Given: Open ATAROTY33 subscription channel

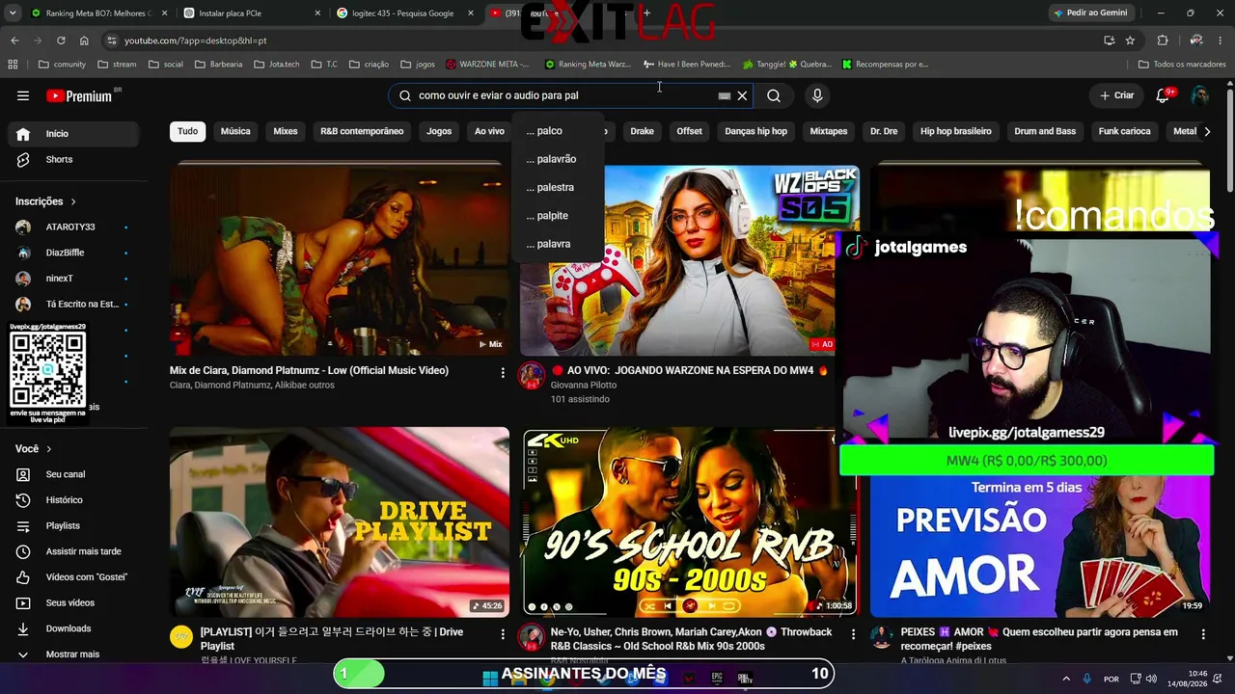Looking at the screenshot, I should [x=75, y=227].
